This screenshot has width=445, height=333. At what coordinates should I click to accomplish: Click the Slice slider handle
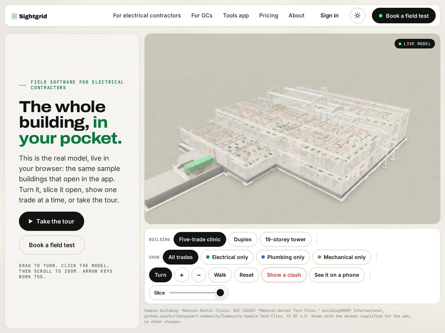tap(220, 293)
